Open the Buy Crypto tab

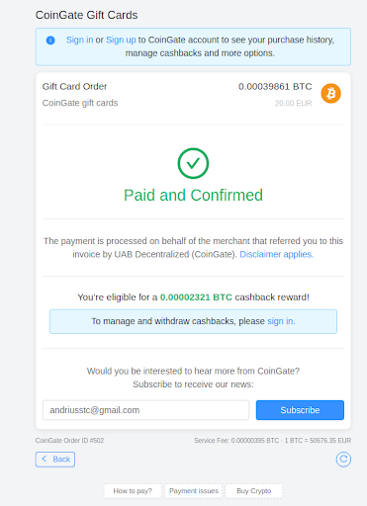click(254, 491)
